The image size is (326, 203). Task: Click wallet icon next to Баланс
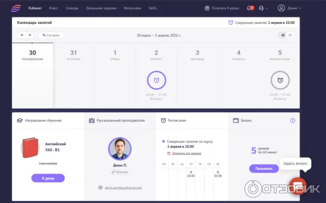tap(236, 120)
